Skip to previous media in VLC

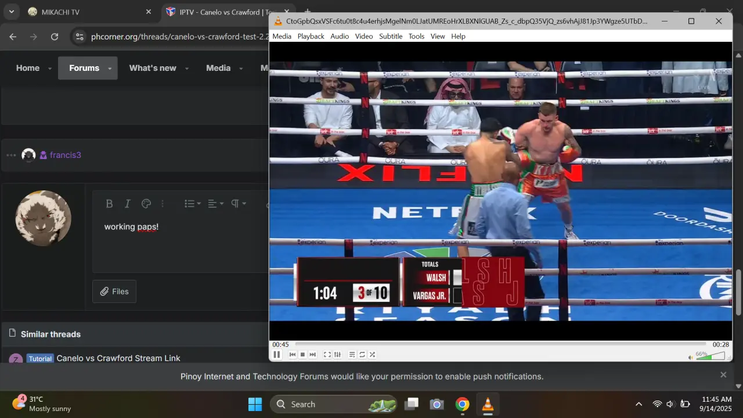(x=293, y=355)
